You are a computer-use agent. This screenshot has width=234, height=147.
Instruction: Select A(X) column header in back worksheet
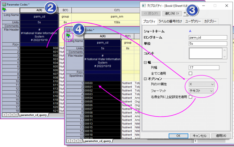point(39,10)
